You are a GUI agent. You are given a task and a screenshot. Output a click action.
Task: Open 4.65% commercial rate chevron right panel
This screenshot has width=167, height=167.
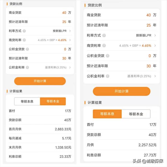[x=155, y=46]
